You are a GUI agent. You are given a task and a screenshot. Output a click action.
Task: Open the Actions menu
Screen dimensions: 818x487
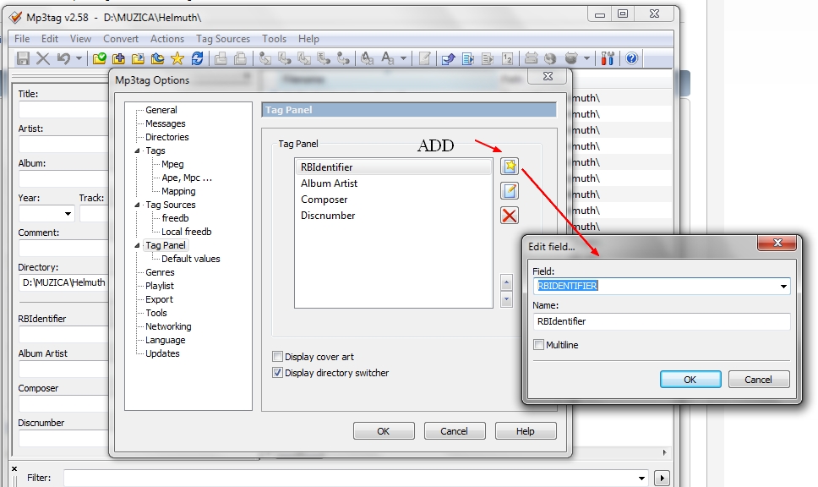tap(167, 39)
